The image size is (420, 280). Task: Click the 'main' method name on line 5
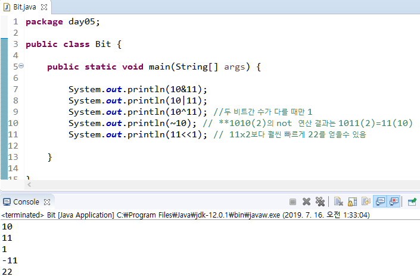click(x=160, y=66)
